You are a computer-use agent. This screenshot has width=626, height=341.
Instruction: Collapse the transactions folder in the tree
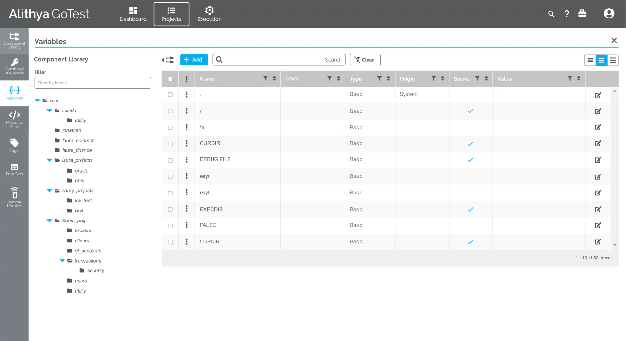point(62,260)
